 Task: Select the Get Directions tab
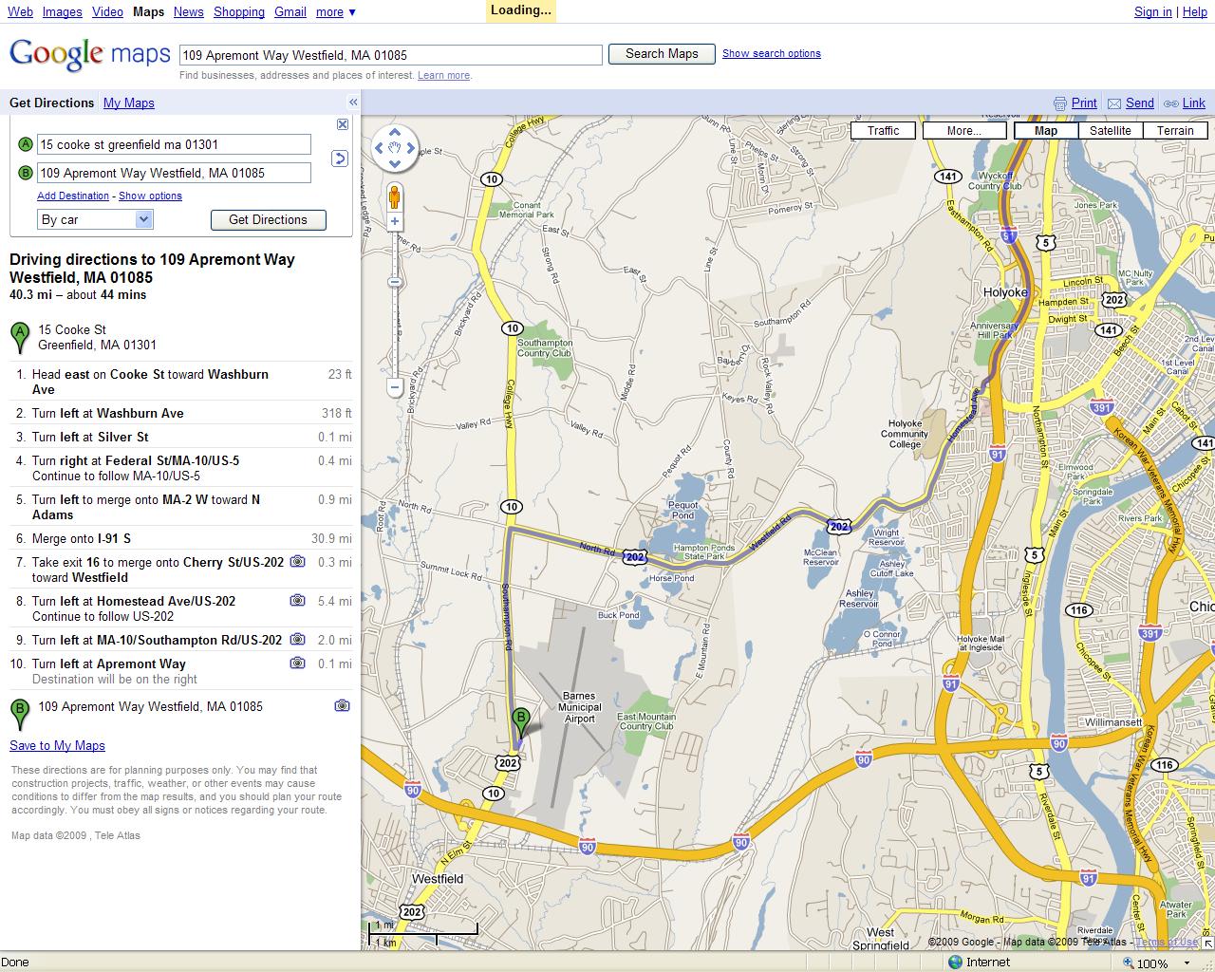pos(52,103)
